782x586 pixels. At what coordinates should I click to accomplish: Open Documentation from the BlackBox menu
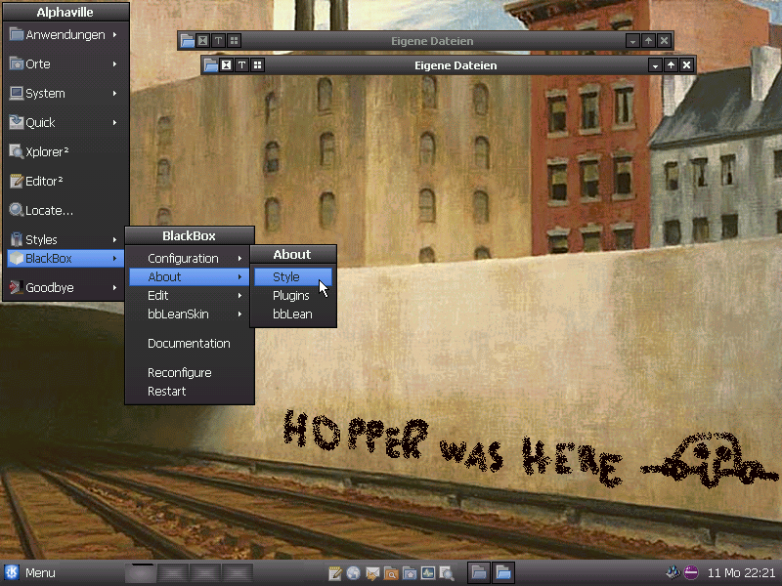189,344
